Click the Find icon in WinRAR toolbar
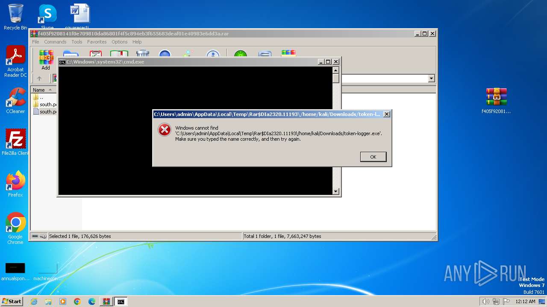 (165, 53)
